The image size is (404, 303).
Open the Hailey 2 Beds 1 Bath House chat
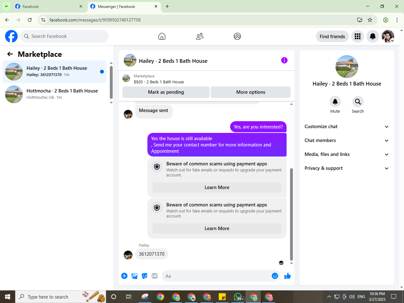[55, 72]
